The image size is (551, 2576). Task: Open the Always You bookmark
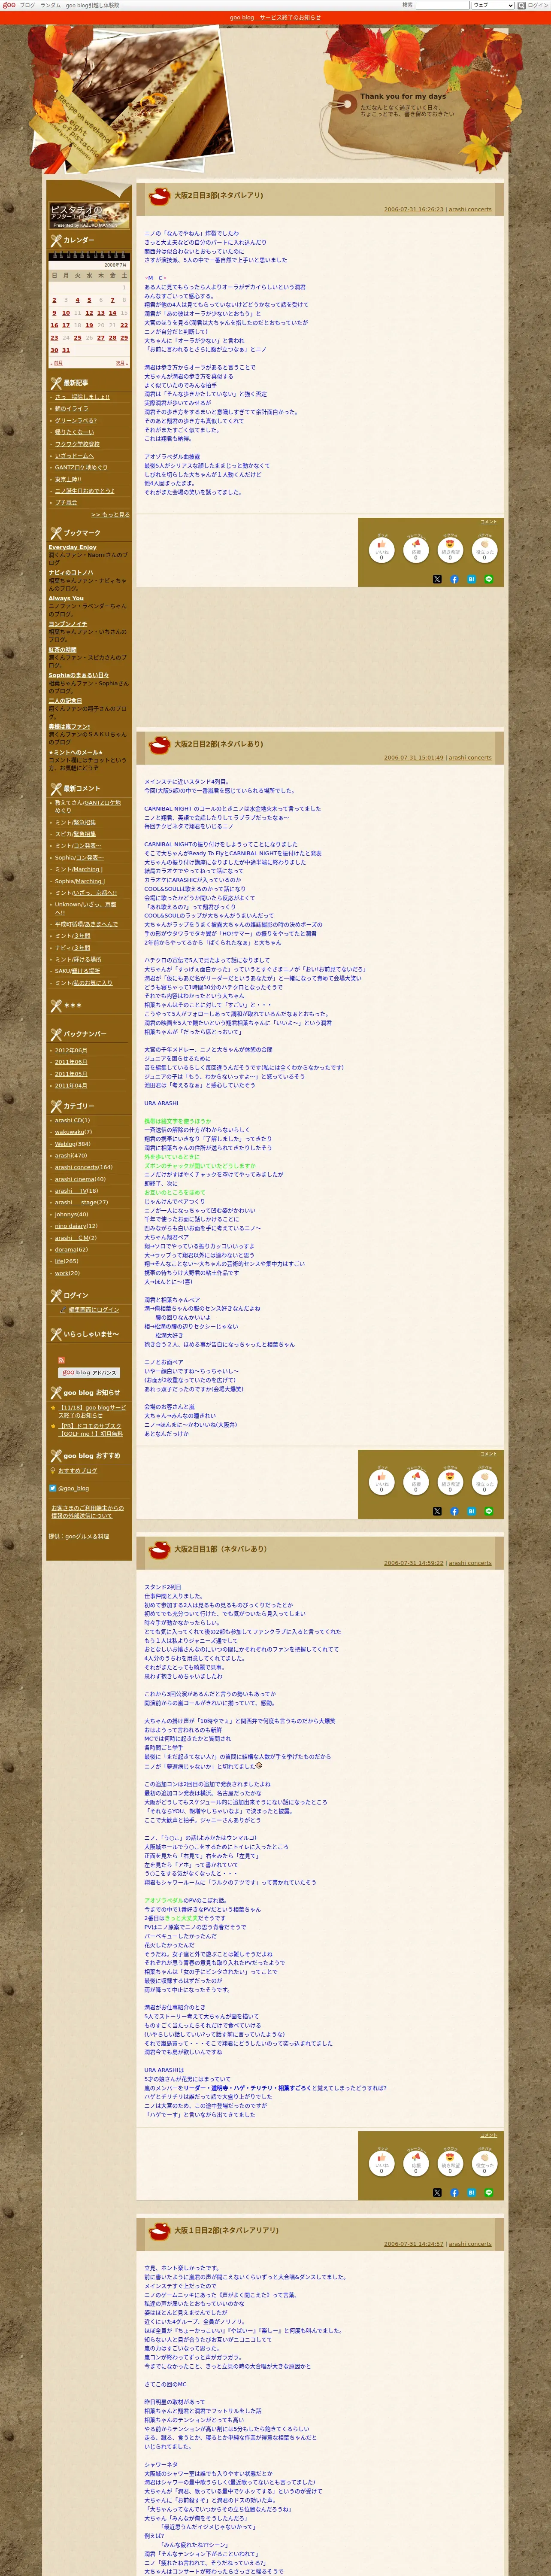[66, 598]
